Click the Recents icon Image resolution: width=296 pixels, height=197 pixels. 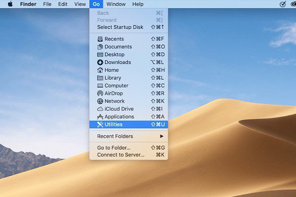tap(100, 39)
